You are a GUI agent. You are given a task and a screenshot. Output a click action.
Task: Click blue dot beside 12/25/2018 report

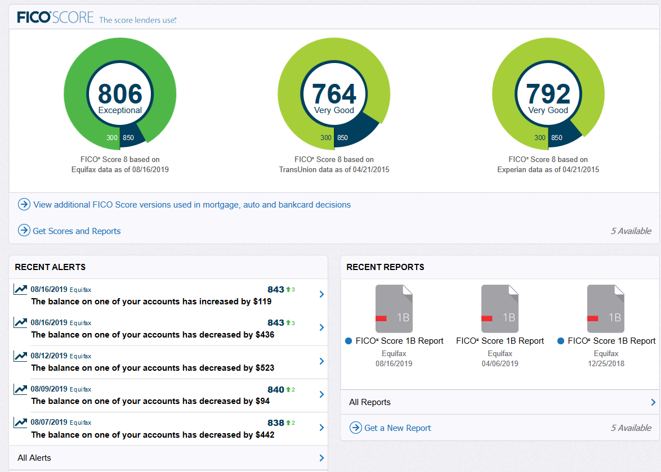(x=561, y=341)
